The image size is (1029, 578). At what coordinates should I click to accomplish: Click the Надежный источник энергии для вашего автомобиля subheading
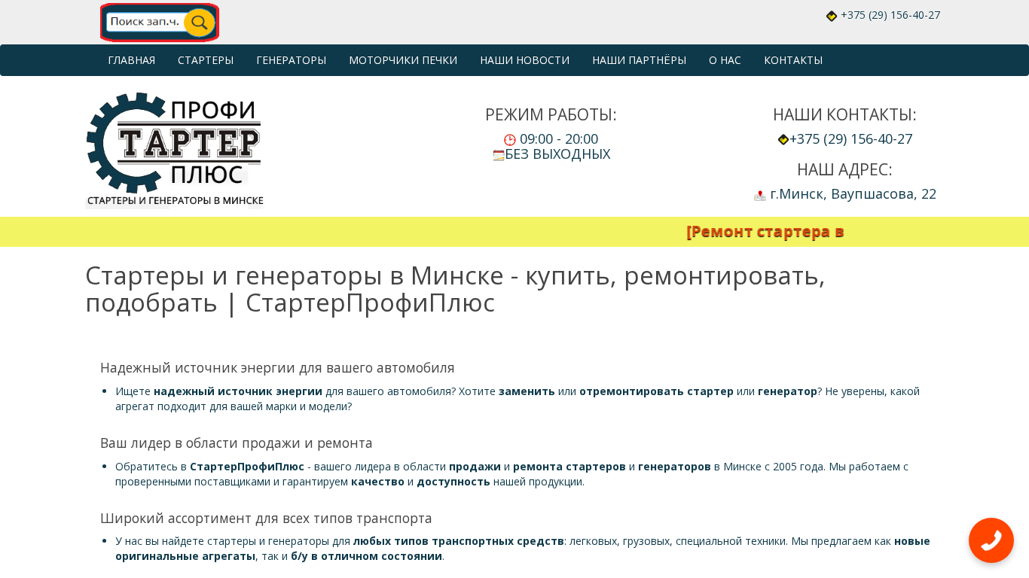pos(277,368)
